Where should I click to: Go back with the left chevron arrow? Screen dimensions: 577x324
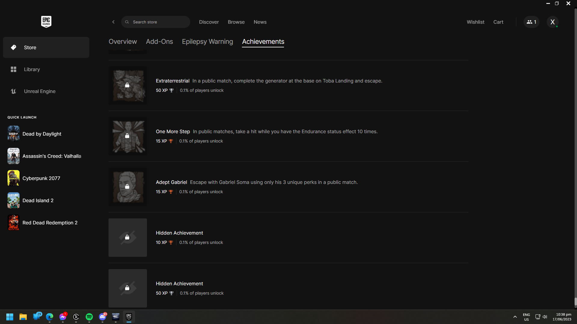pyautogui.click(x=113, y=22)
